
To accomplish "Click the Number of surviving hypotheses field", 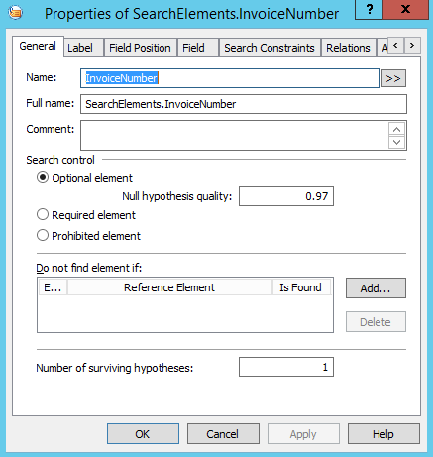I will click(x=286, y=367).
